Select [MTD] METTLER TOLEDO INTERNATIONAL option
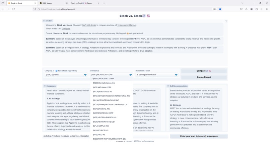Screen dimensions: 270x145 pos(112,96)
